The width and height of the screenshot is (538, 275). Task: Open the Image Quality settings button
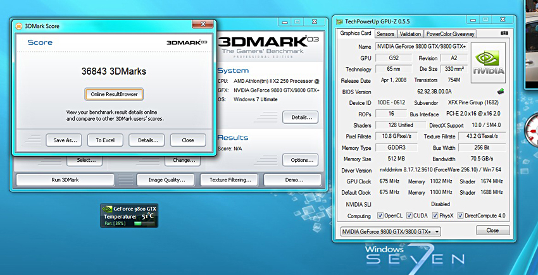pyautogui.click(x=165, y=180)
